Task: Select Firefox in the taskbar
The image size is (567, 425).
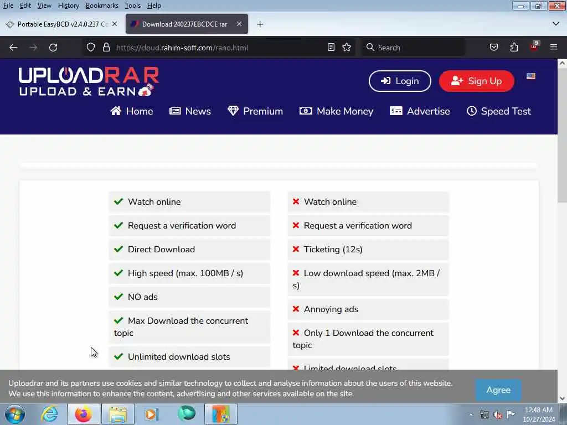Action: [x=84, y=414]
